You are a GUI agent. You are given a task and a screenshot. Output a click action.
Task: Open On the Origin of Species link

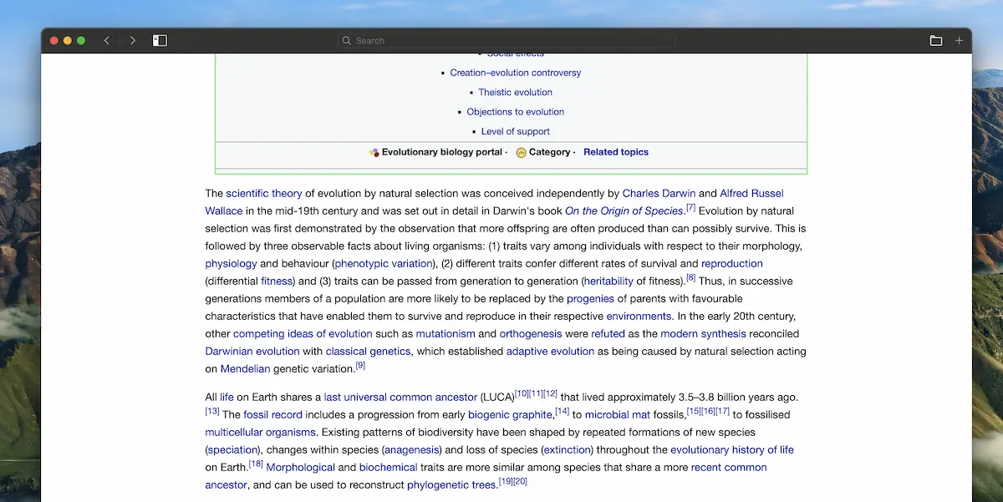pyautogui.click(x=624, y=211)
